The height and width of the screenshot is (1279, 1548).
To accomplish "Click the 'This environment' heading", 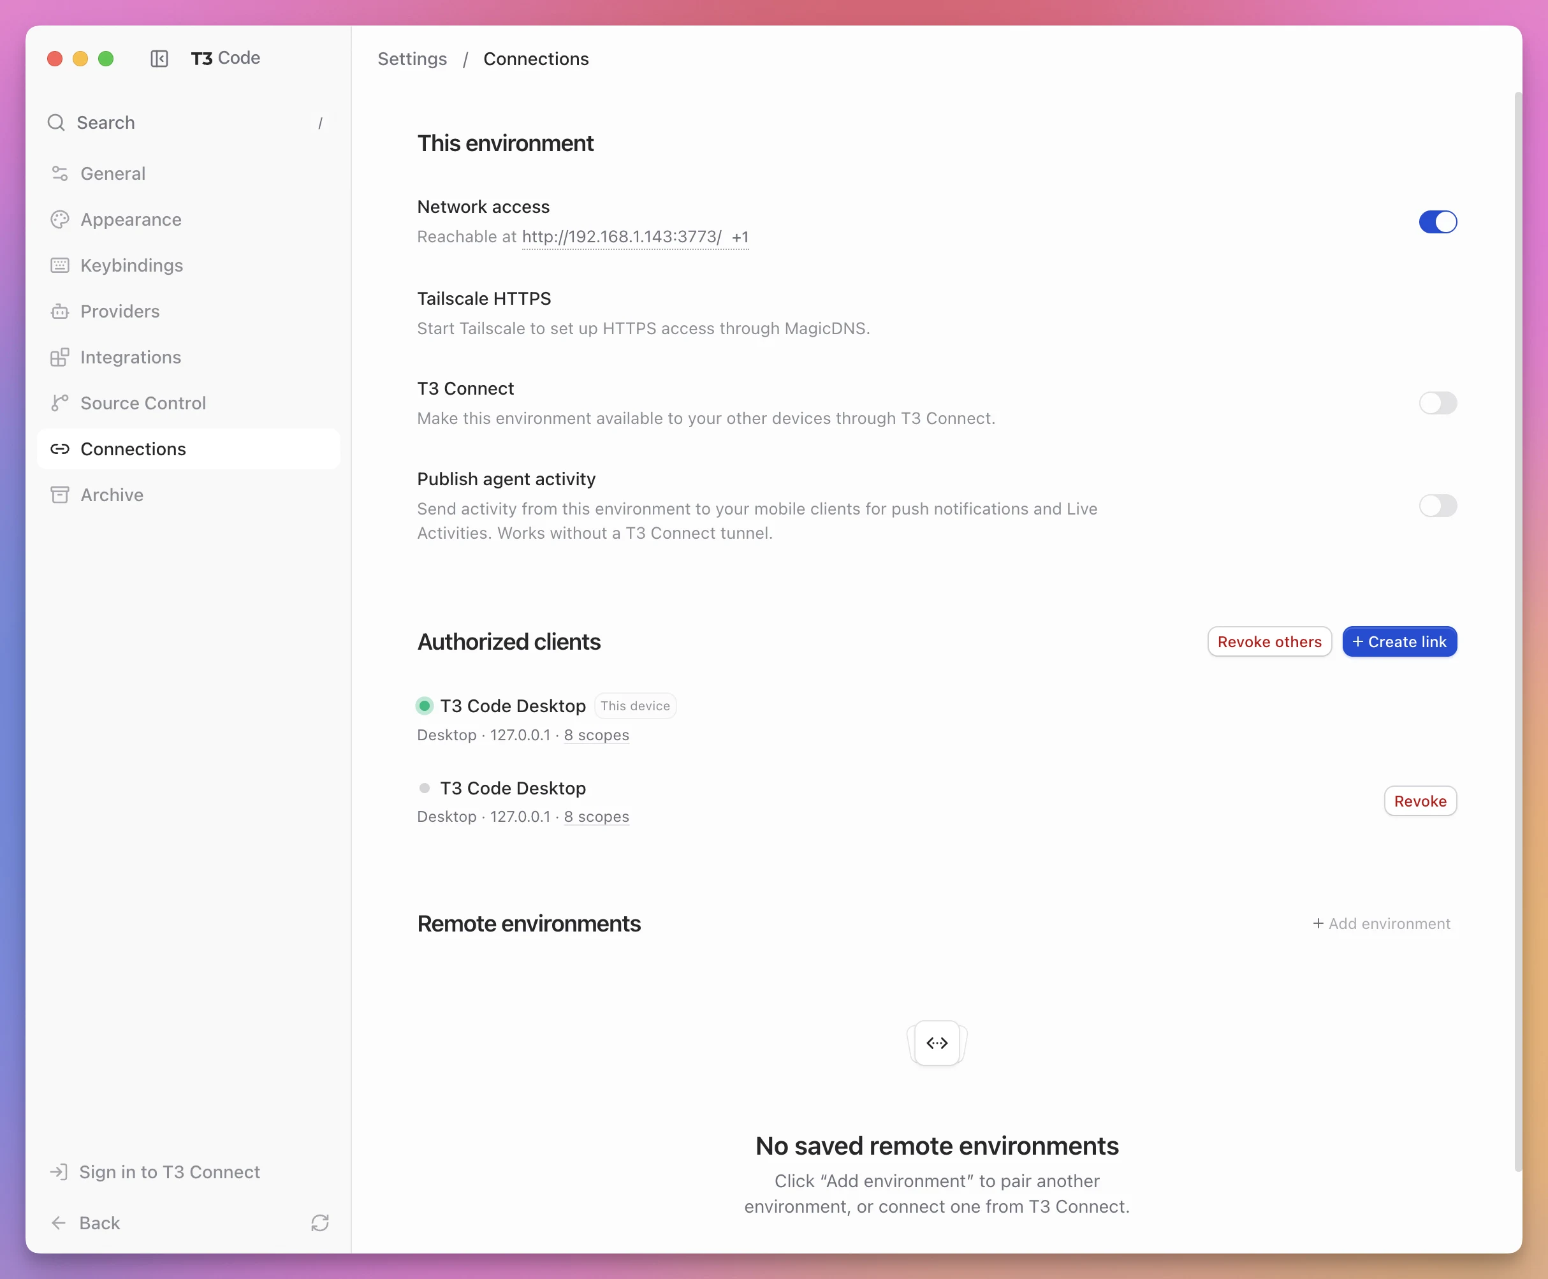I will 506,143.
